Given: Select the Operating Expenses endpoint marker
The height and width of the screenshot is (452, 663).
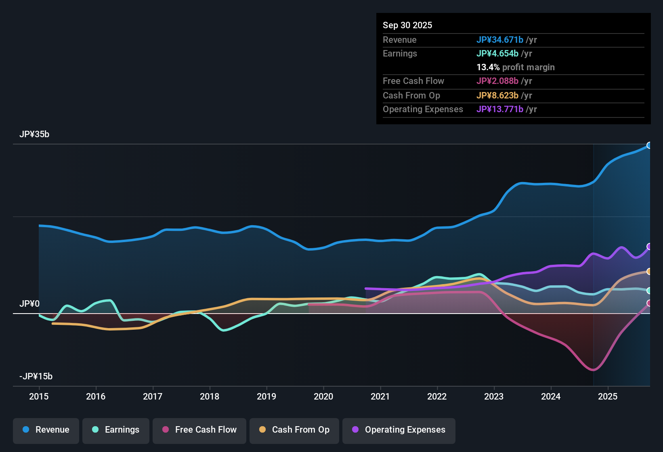Looking at the screenshot, I should [650, 245].
